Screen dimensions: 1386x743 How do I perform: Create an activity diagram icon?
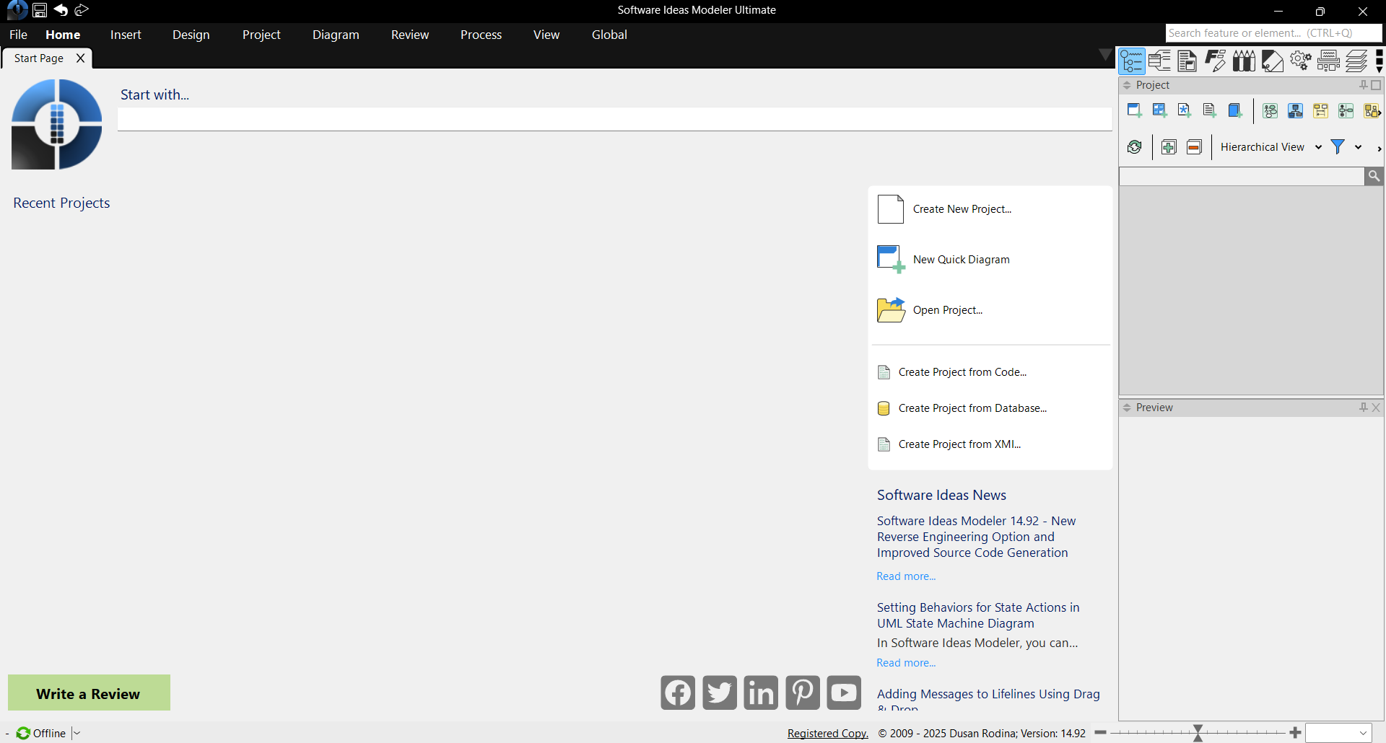click(1346, 110)
